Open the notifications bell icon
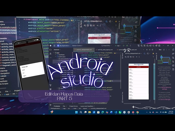Image resolution: width=175 pixels, height=131 pixels. point(173,50)
